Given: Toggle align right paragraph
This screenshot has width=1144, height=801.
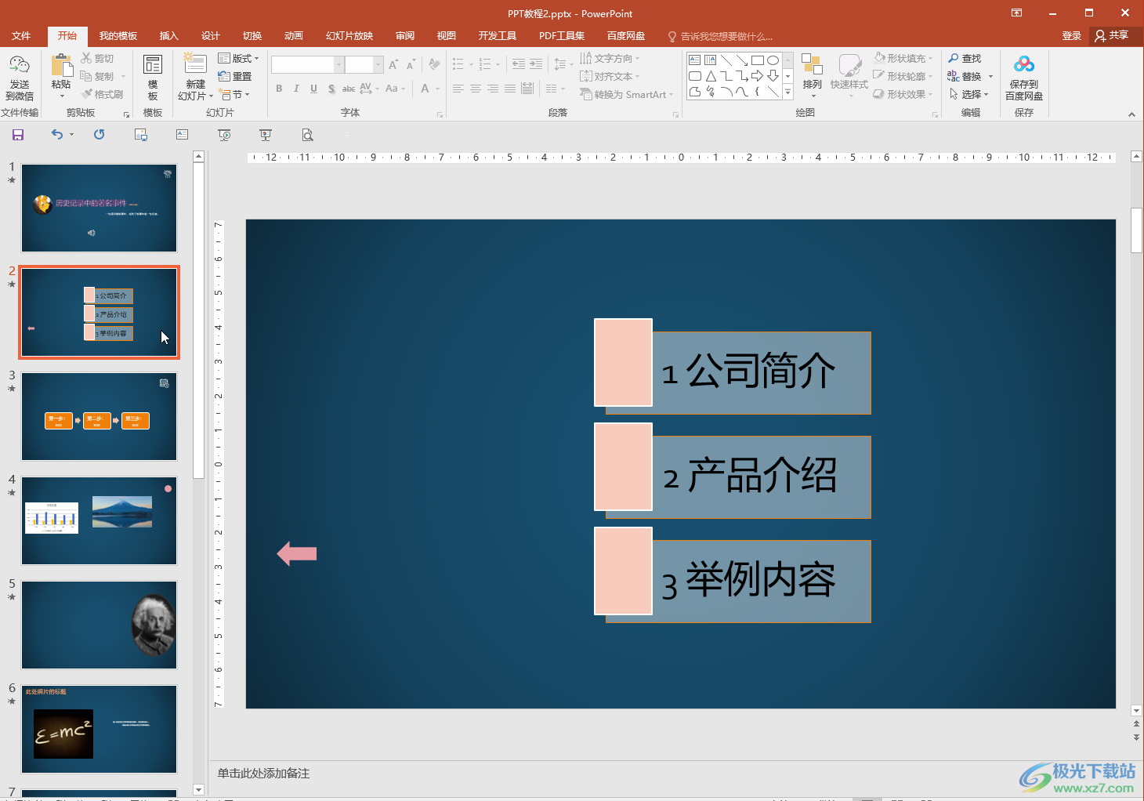Looking at the screenshot, I should click(493, 89).
